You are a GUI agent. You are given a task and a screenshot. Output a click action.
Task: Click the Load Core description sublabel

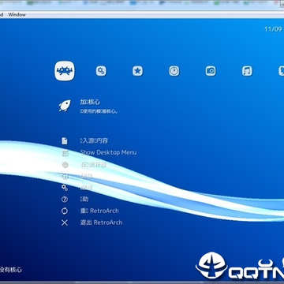99,111
